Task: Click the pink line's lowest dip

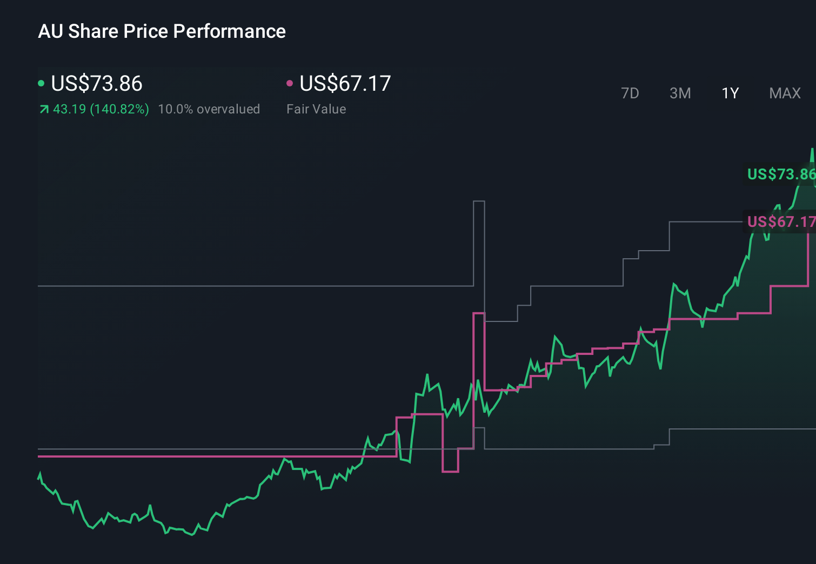Action: [450, 472]
